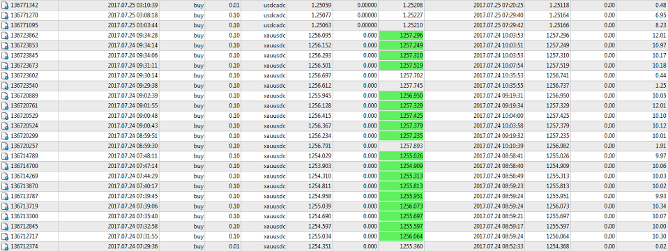Select open time 2017.07.24 09:34:14

pyautogui.click(x=133, y=45)
